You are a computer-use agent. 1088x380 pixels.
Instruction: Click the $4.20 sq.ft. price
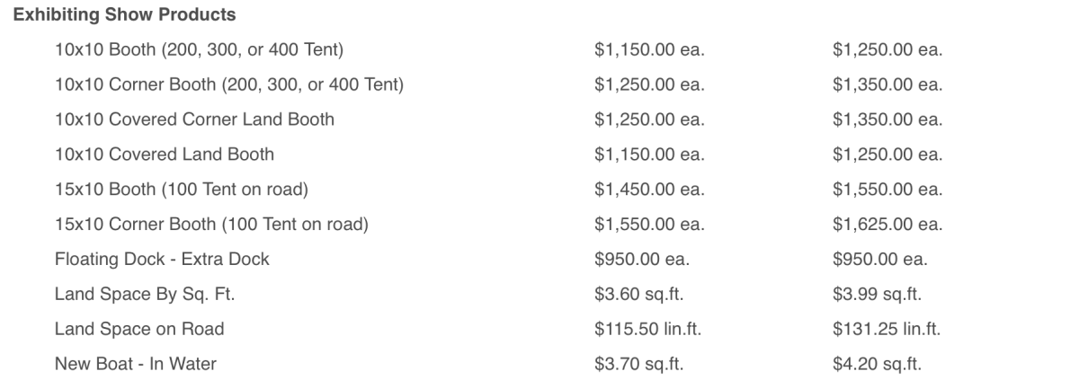pyautogui.click(x=878, y=364)
